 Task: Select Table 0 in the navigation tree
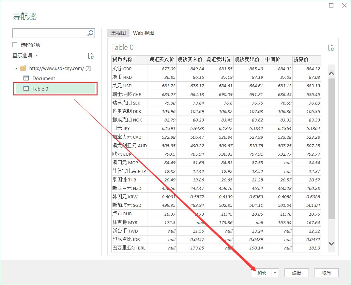pyautogui.click(x=41, y=89)
